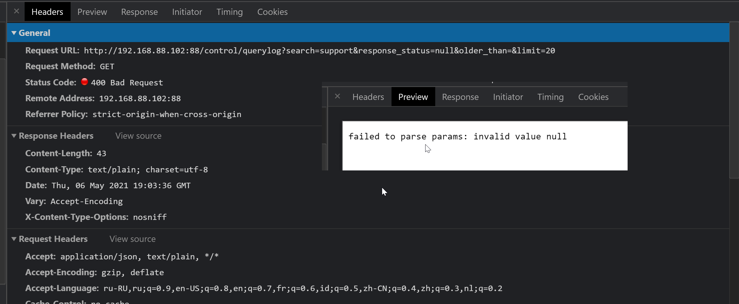Open the Cookies tab
The height and width of the screenshot is (304, 739).
coord(272,12)
